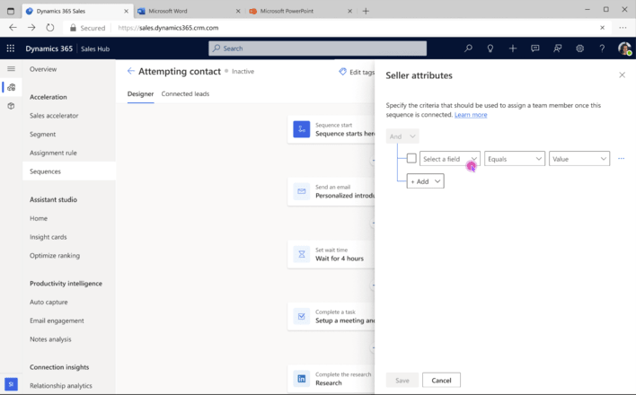Image resolution: width=636 pixels, height=395 pixels.
Task: Switch to the Designer tab
Action: coord(140,94)
